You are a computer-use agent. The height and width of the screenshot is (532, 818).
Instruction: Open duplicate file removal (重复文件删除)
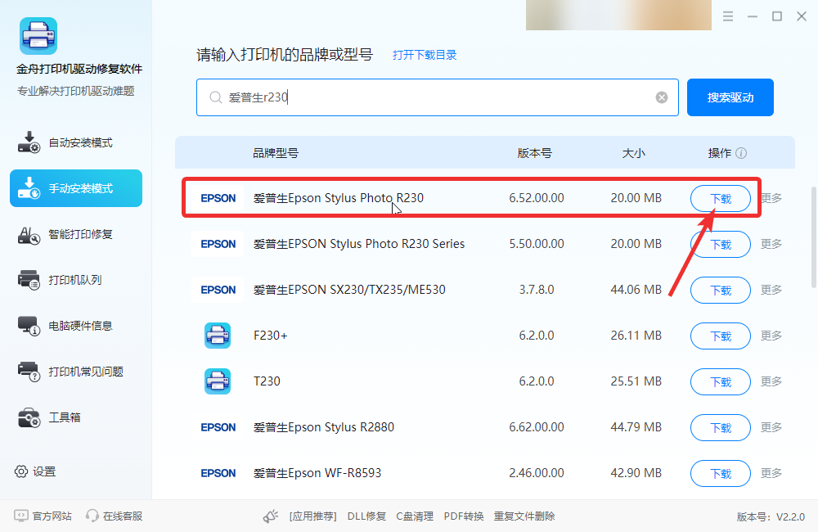point(524,516)
